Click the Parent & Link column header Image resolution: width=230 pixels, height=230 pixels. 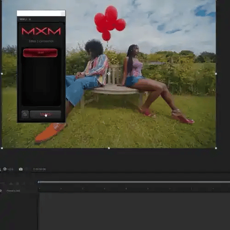tap(13, 191)
